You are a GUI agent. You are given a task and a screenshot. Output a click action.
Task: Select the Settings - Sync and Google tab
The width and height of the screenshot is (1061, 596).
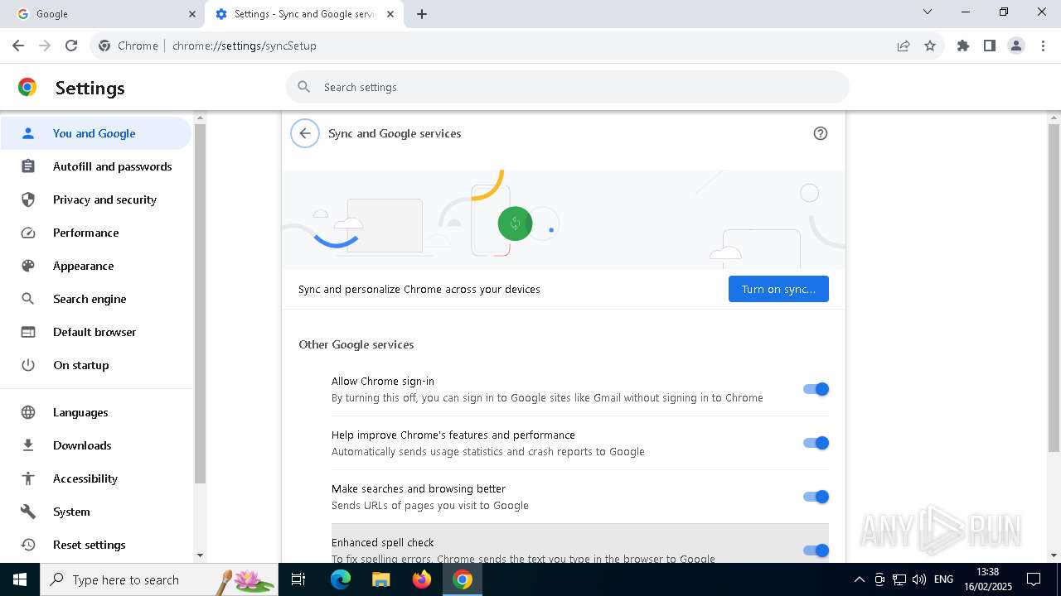pos(303,14)
